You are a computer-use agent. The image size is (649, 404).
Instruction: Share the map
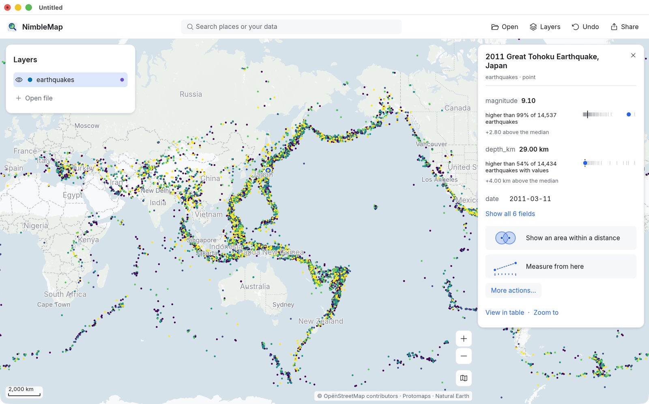625,27
